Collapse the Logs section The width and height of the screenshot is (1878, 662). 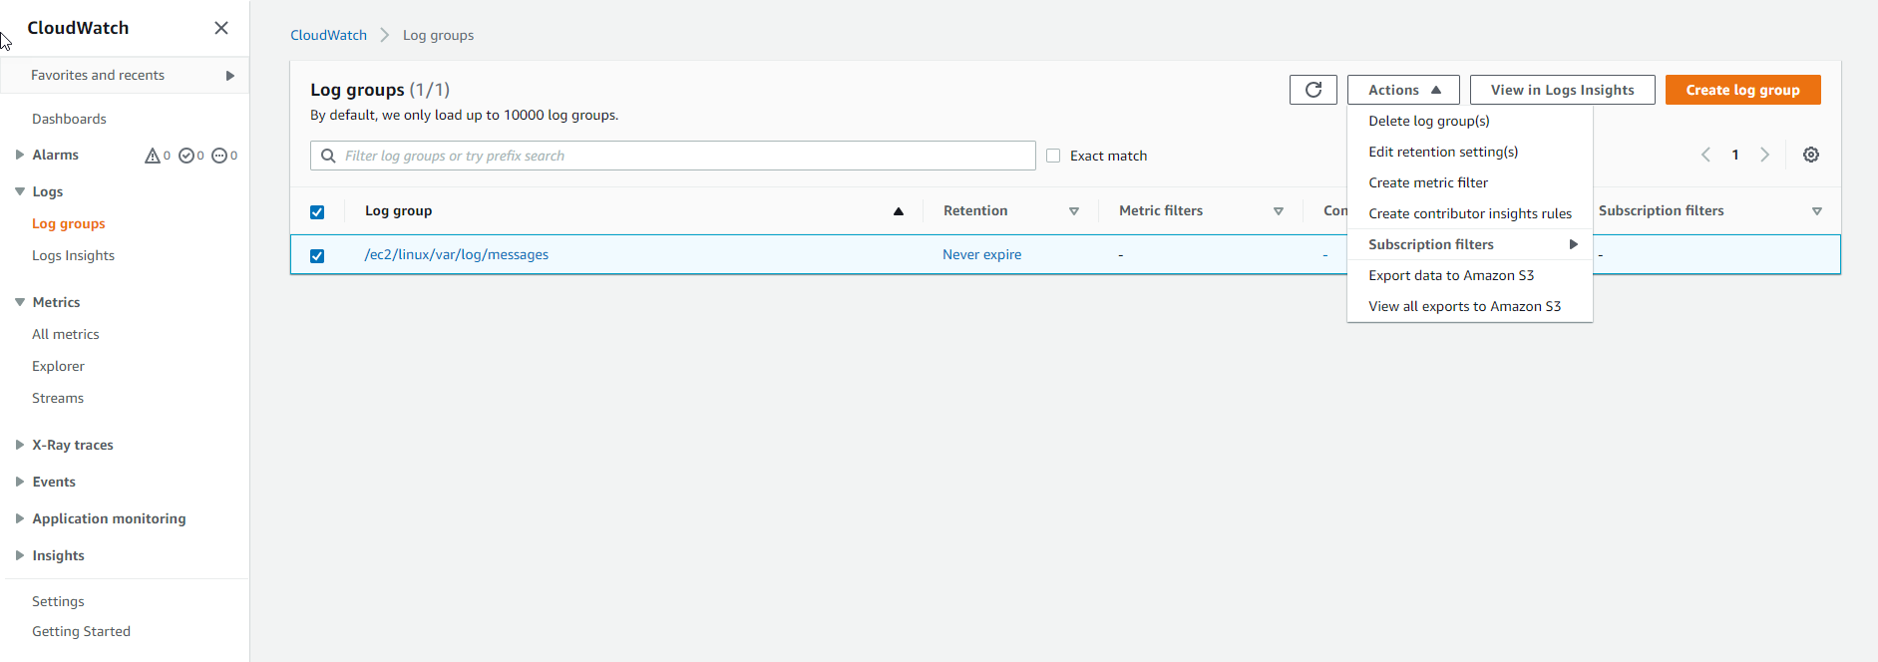click(x=19, y=191)
